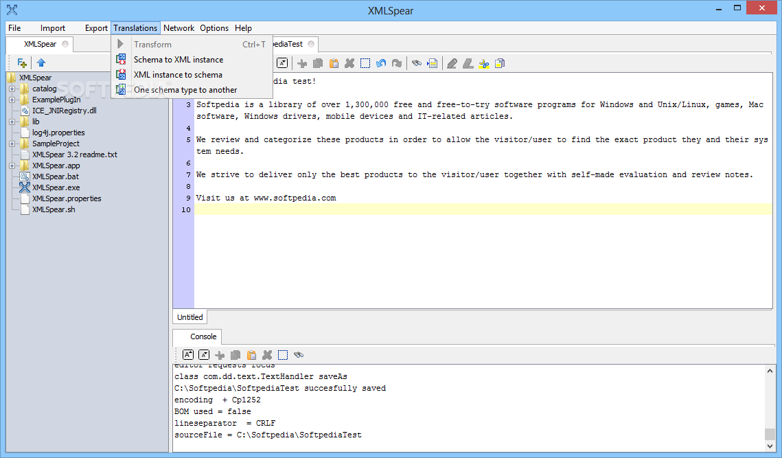Select ICE_JNIRegistry.dll in project tree
This screenshot has height=458, width=782.
[x=64, y=111]
